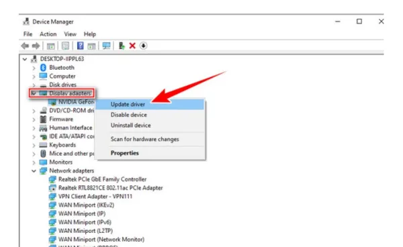
Task: Collapse the DESKTOP-IIPPL63 root node
Action: click(25, 59)
